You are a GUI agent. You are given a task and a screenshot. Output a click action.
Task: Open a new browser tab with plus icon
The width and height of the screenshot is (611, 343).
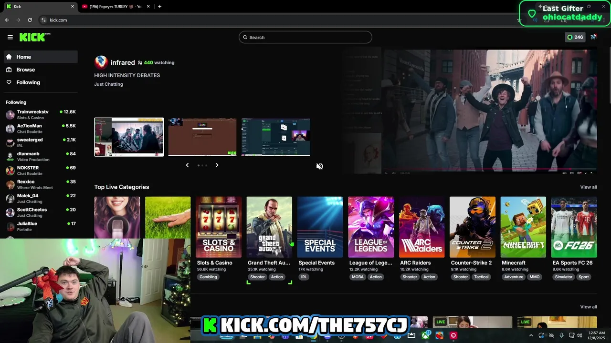tap(159, 6)
